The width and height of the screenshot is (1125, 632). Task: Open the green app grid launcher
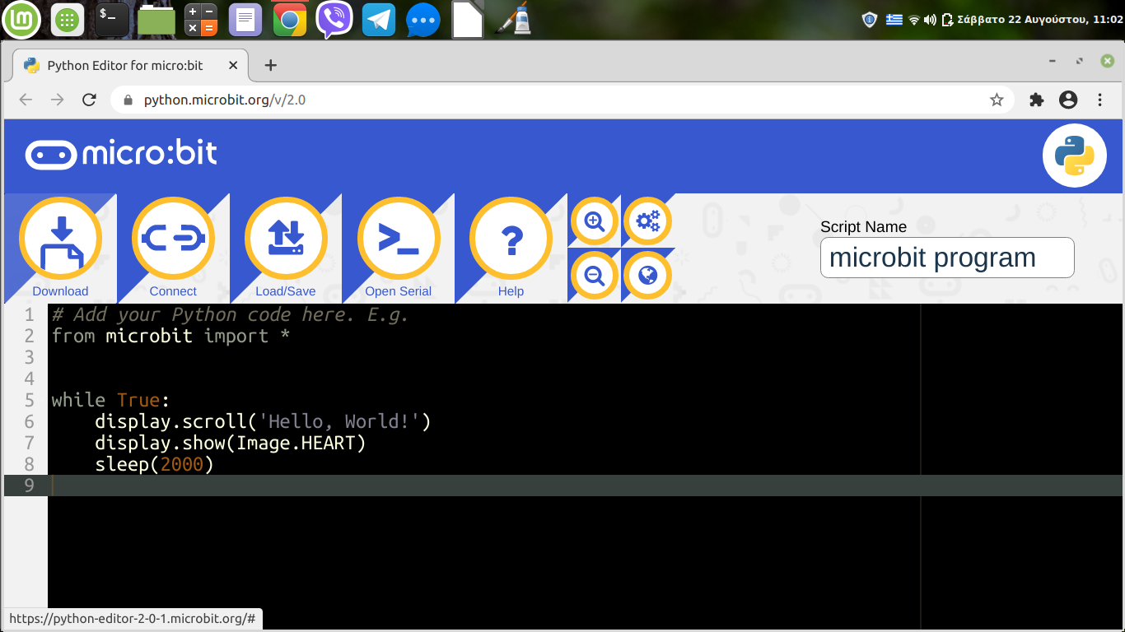coord(68,20)
